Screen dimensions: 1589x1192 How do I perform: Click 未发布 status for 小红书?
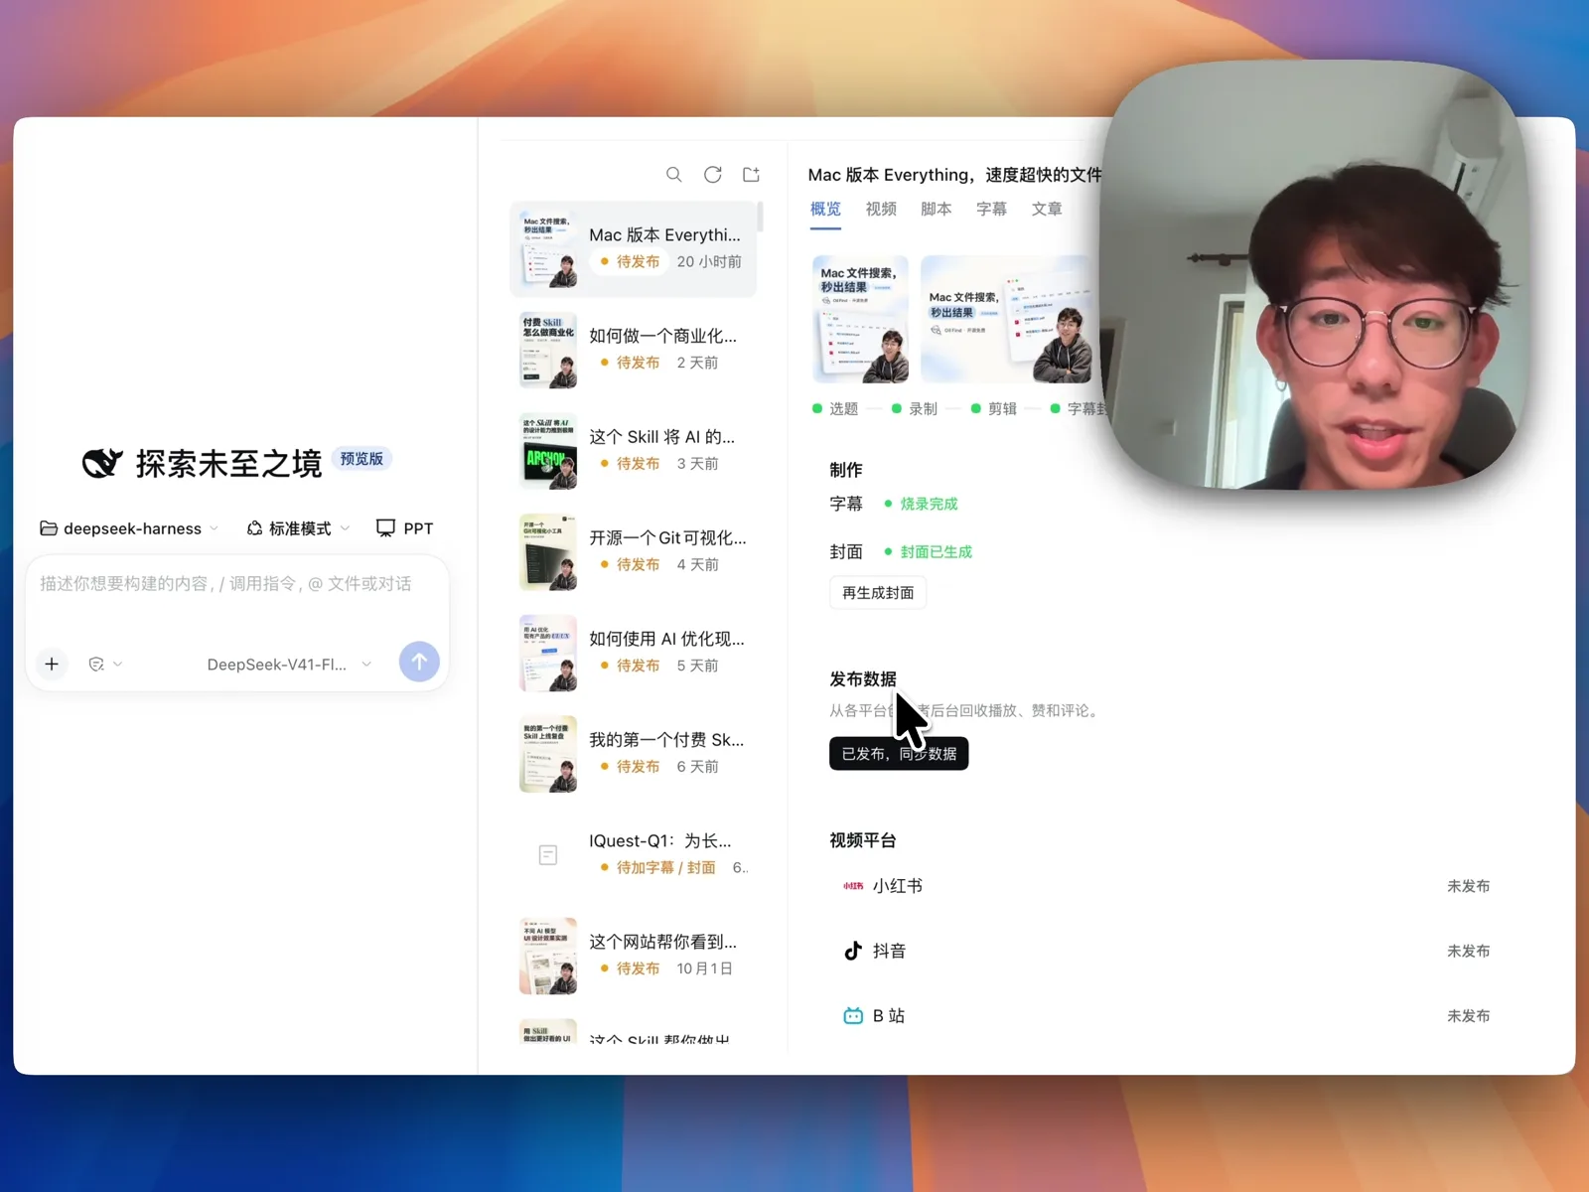pos(1468,886)
